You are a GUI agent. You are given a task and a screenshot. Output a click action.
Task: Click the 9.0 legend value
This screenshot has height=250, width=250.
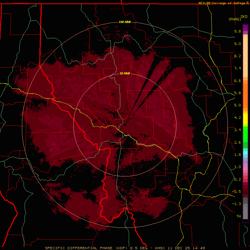(x=237, y=44)
